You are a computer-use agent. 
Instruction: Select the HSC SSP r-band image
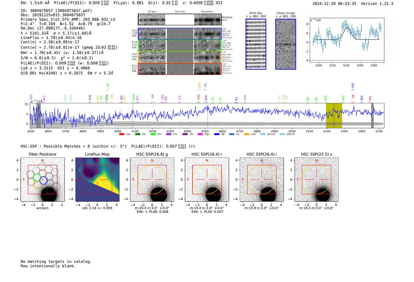[207, 180]
